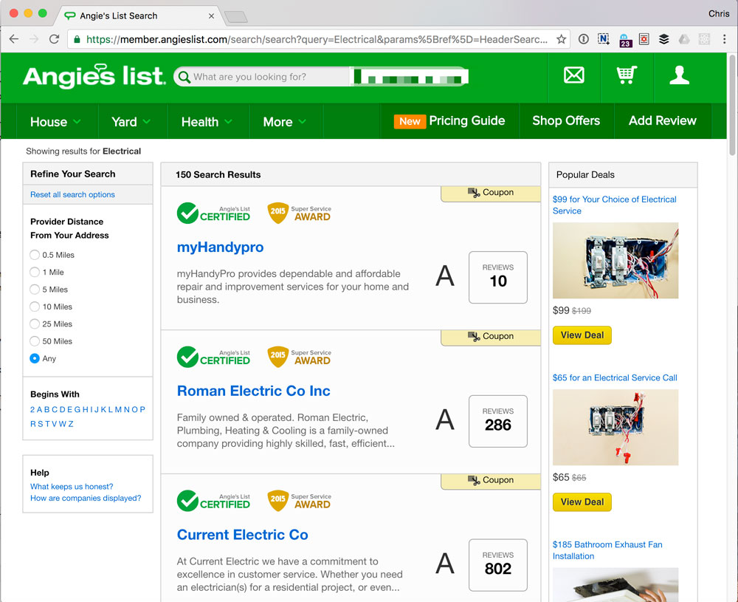Expand the Yard menu dropdown
Viewport: 738px width, 602px height.
pos(132,122)
